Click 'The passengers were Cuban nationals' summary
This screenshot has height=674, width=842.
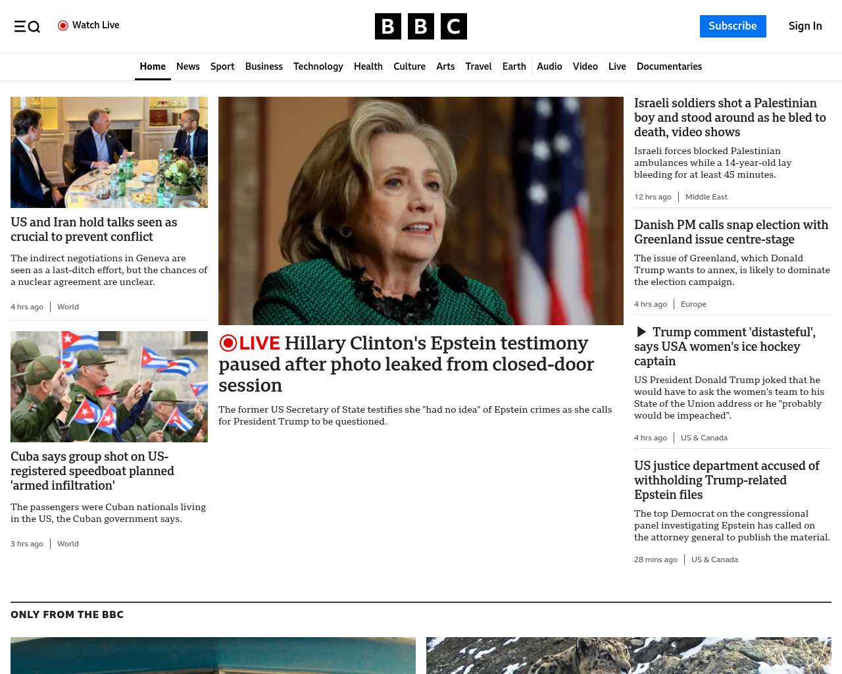point(109,513)
